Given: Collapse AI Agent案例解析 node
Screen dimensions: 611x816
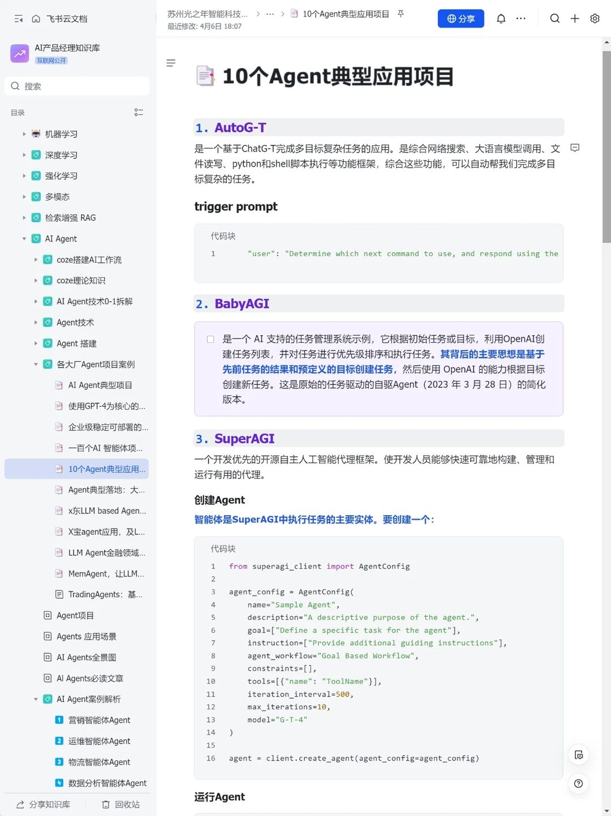Looking at the screenshot, I should click(x=36, y=699).
